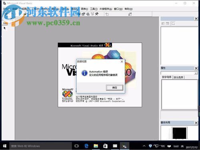Click the security shield tray icon
This screenshot has width=200, height=150.
pos(150,146)
